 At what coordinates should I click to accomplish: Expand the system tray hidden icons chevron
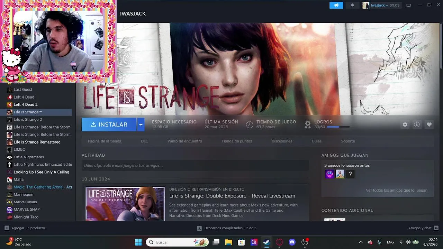361,242
